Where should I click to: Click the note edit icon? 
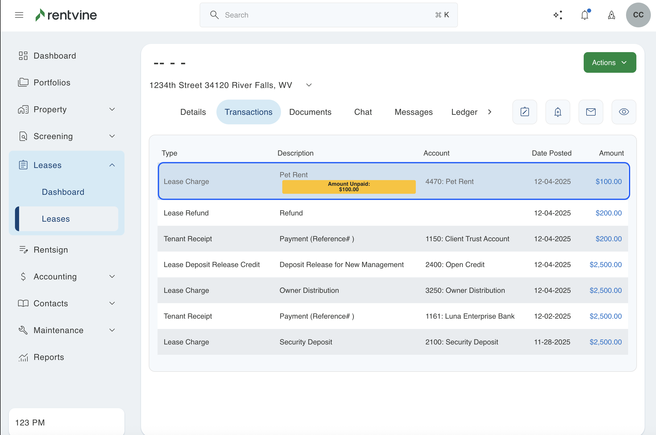pos(524,112)
